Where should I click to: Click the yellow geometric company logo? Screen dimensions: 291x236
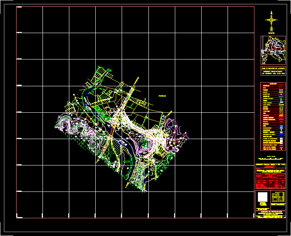[x=278, y=197]
